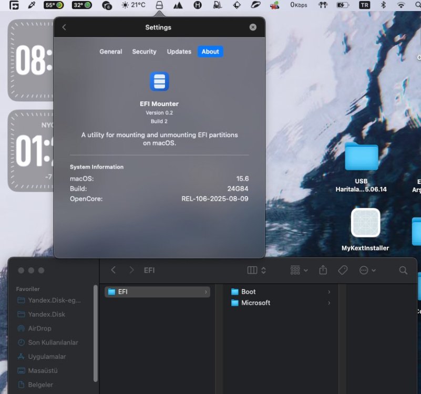Select the About tab
This screenshot has width=421, height=394.
[x=210, y=51]
